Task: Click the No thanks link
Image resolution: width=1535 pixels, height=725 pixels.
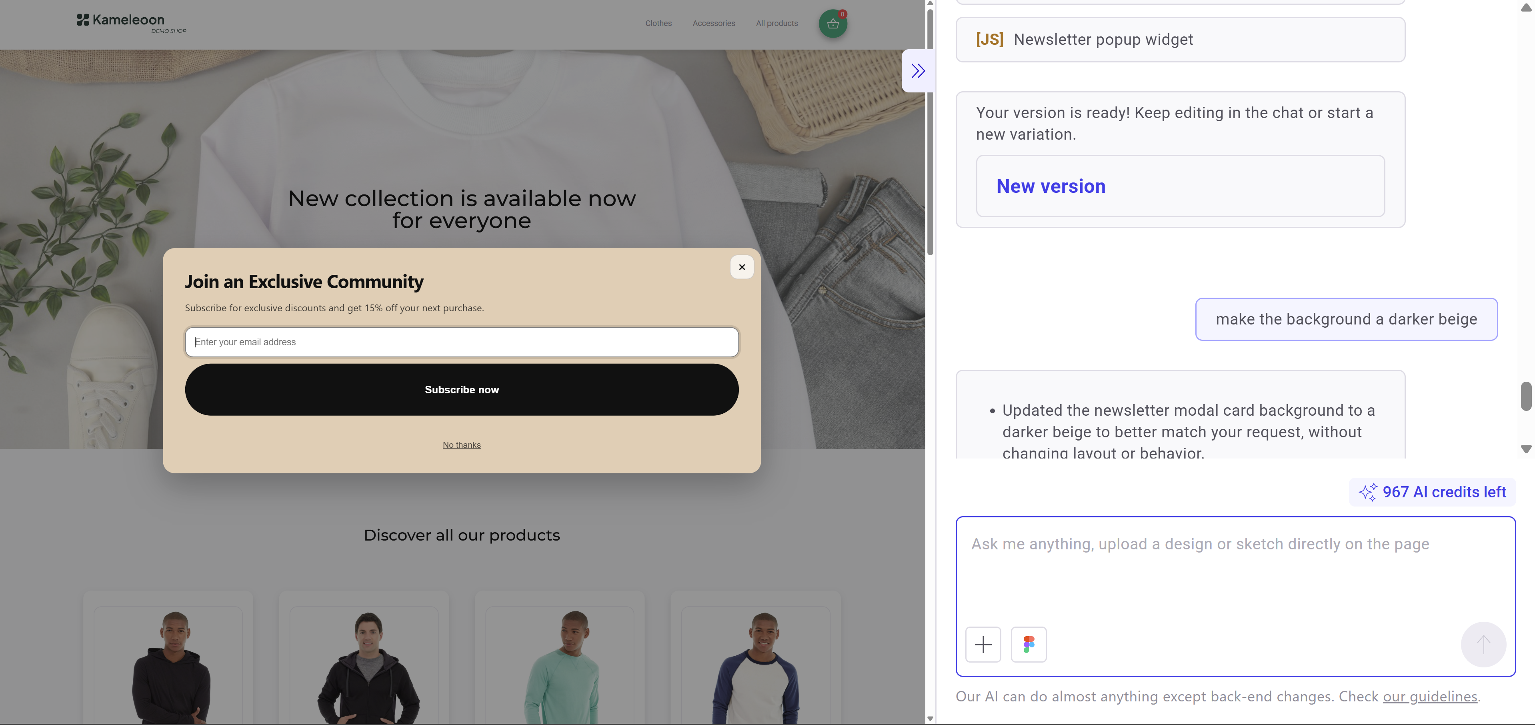Action: (461, 445)
